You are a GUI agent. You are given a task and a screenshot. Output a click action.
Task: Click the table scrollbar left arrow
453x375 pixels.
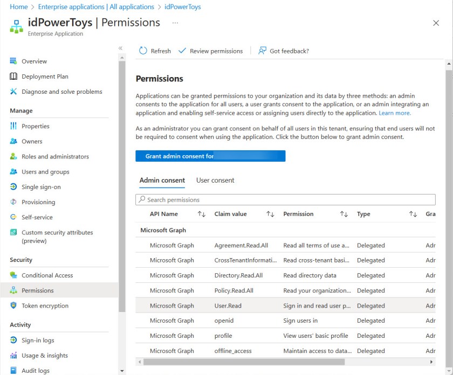click(x=140, y=362)
